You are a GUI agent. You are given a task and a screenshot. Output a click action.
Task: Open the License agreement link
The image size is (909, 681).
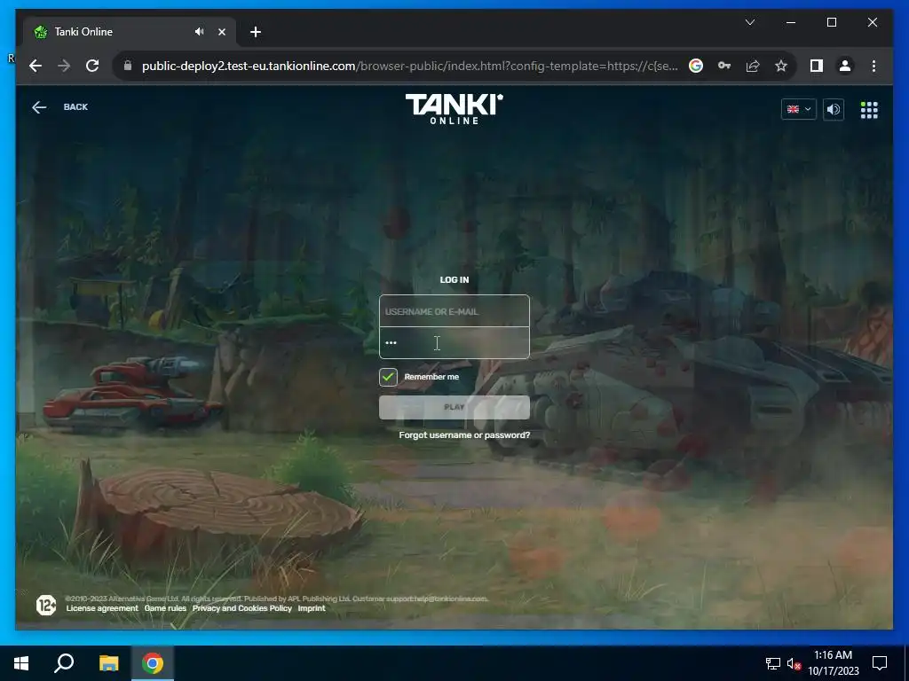pyautogui.click(x=102, y=608)
